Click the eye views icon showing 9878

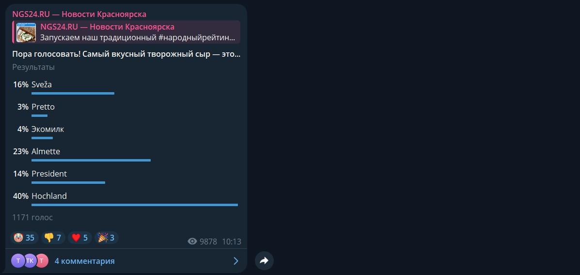coord(192,242)
